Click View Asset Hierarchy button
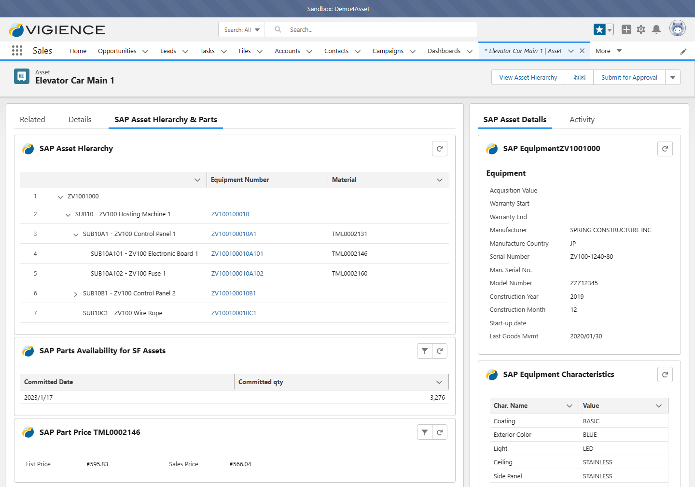The image size is (695, 487). (x=528, y=77)
